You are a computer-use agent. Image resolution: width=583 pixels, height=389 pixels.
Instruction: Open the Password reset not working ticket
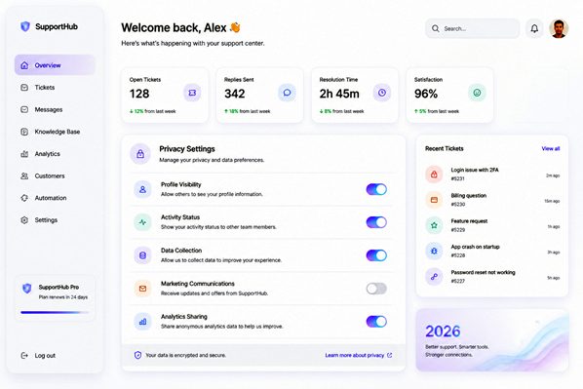pos(492,277)
